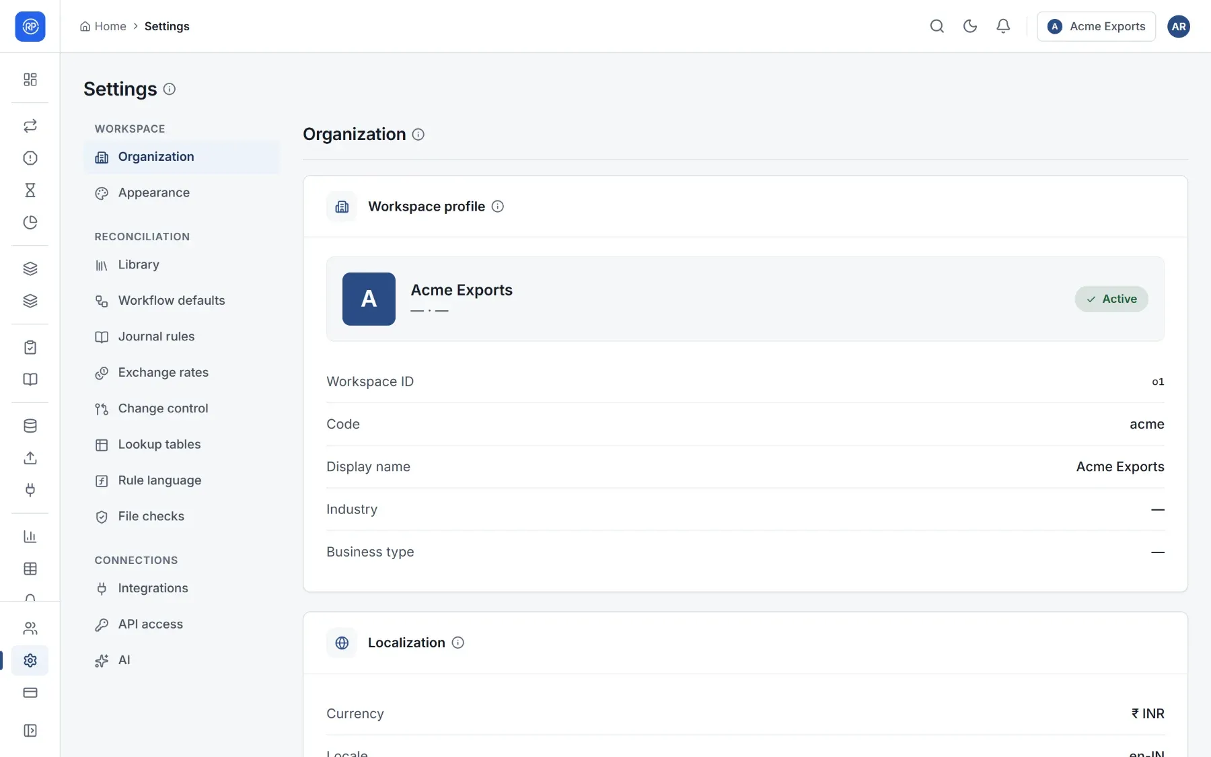The height and width of the screenshot is (757, 1211).
Task: Click the Workspace ID value o1
Action: (1158, 382)
